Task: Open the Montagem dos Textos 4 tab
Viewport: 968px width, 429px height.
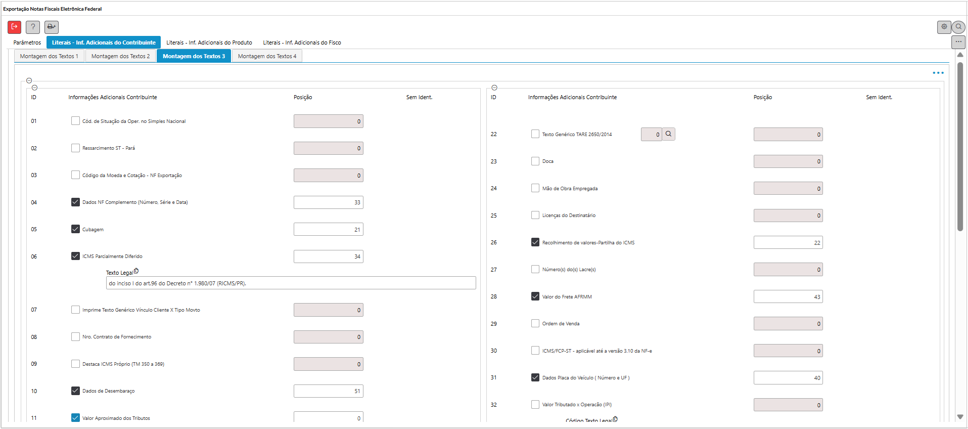Action: 267,56
